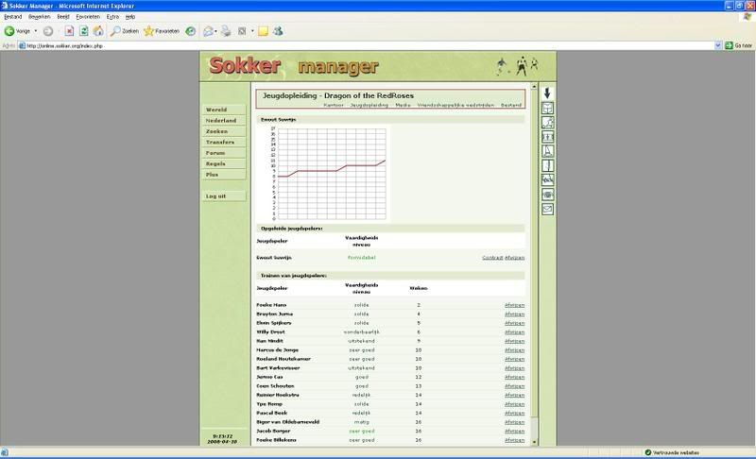Open the Bewerken menu
This screenshot has height=459, width=756.
point(39,17)
